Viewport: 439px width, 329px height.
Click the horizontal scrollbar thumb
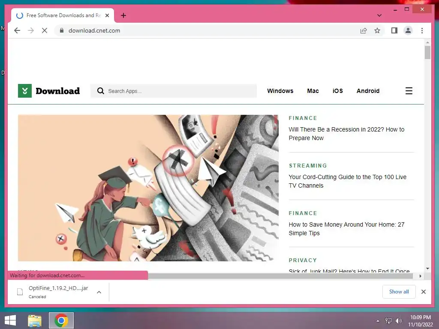280,276
